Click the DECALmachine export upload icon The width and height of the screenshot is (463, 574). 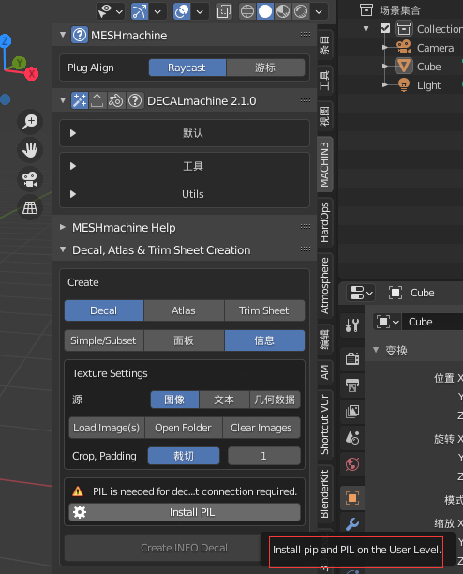coord(97,100)
